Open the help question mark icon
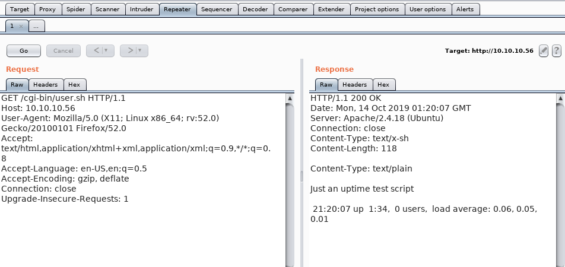Screen dimensions: 565x267 pos(557,51)
